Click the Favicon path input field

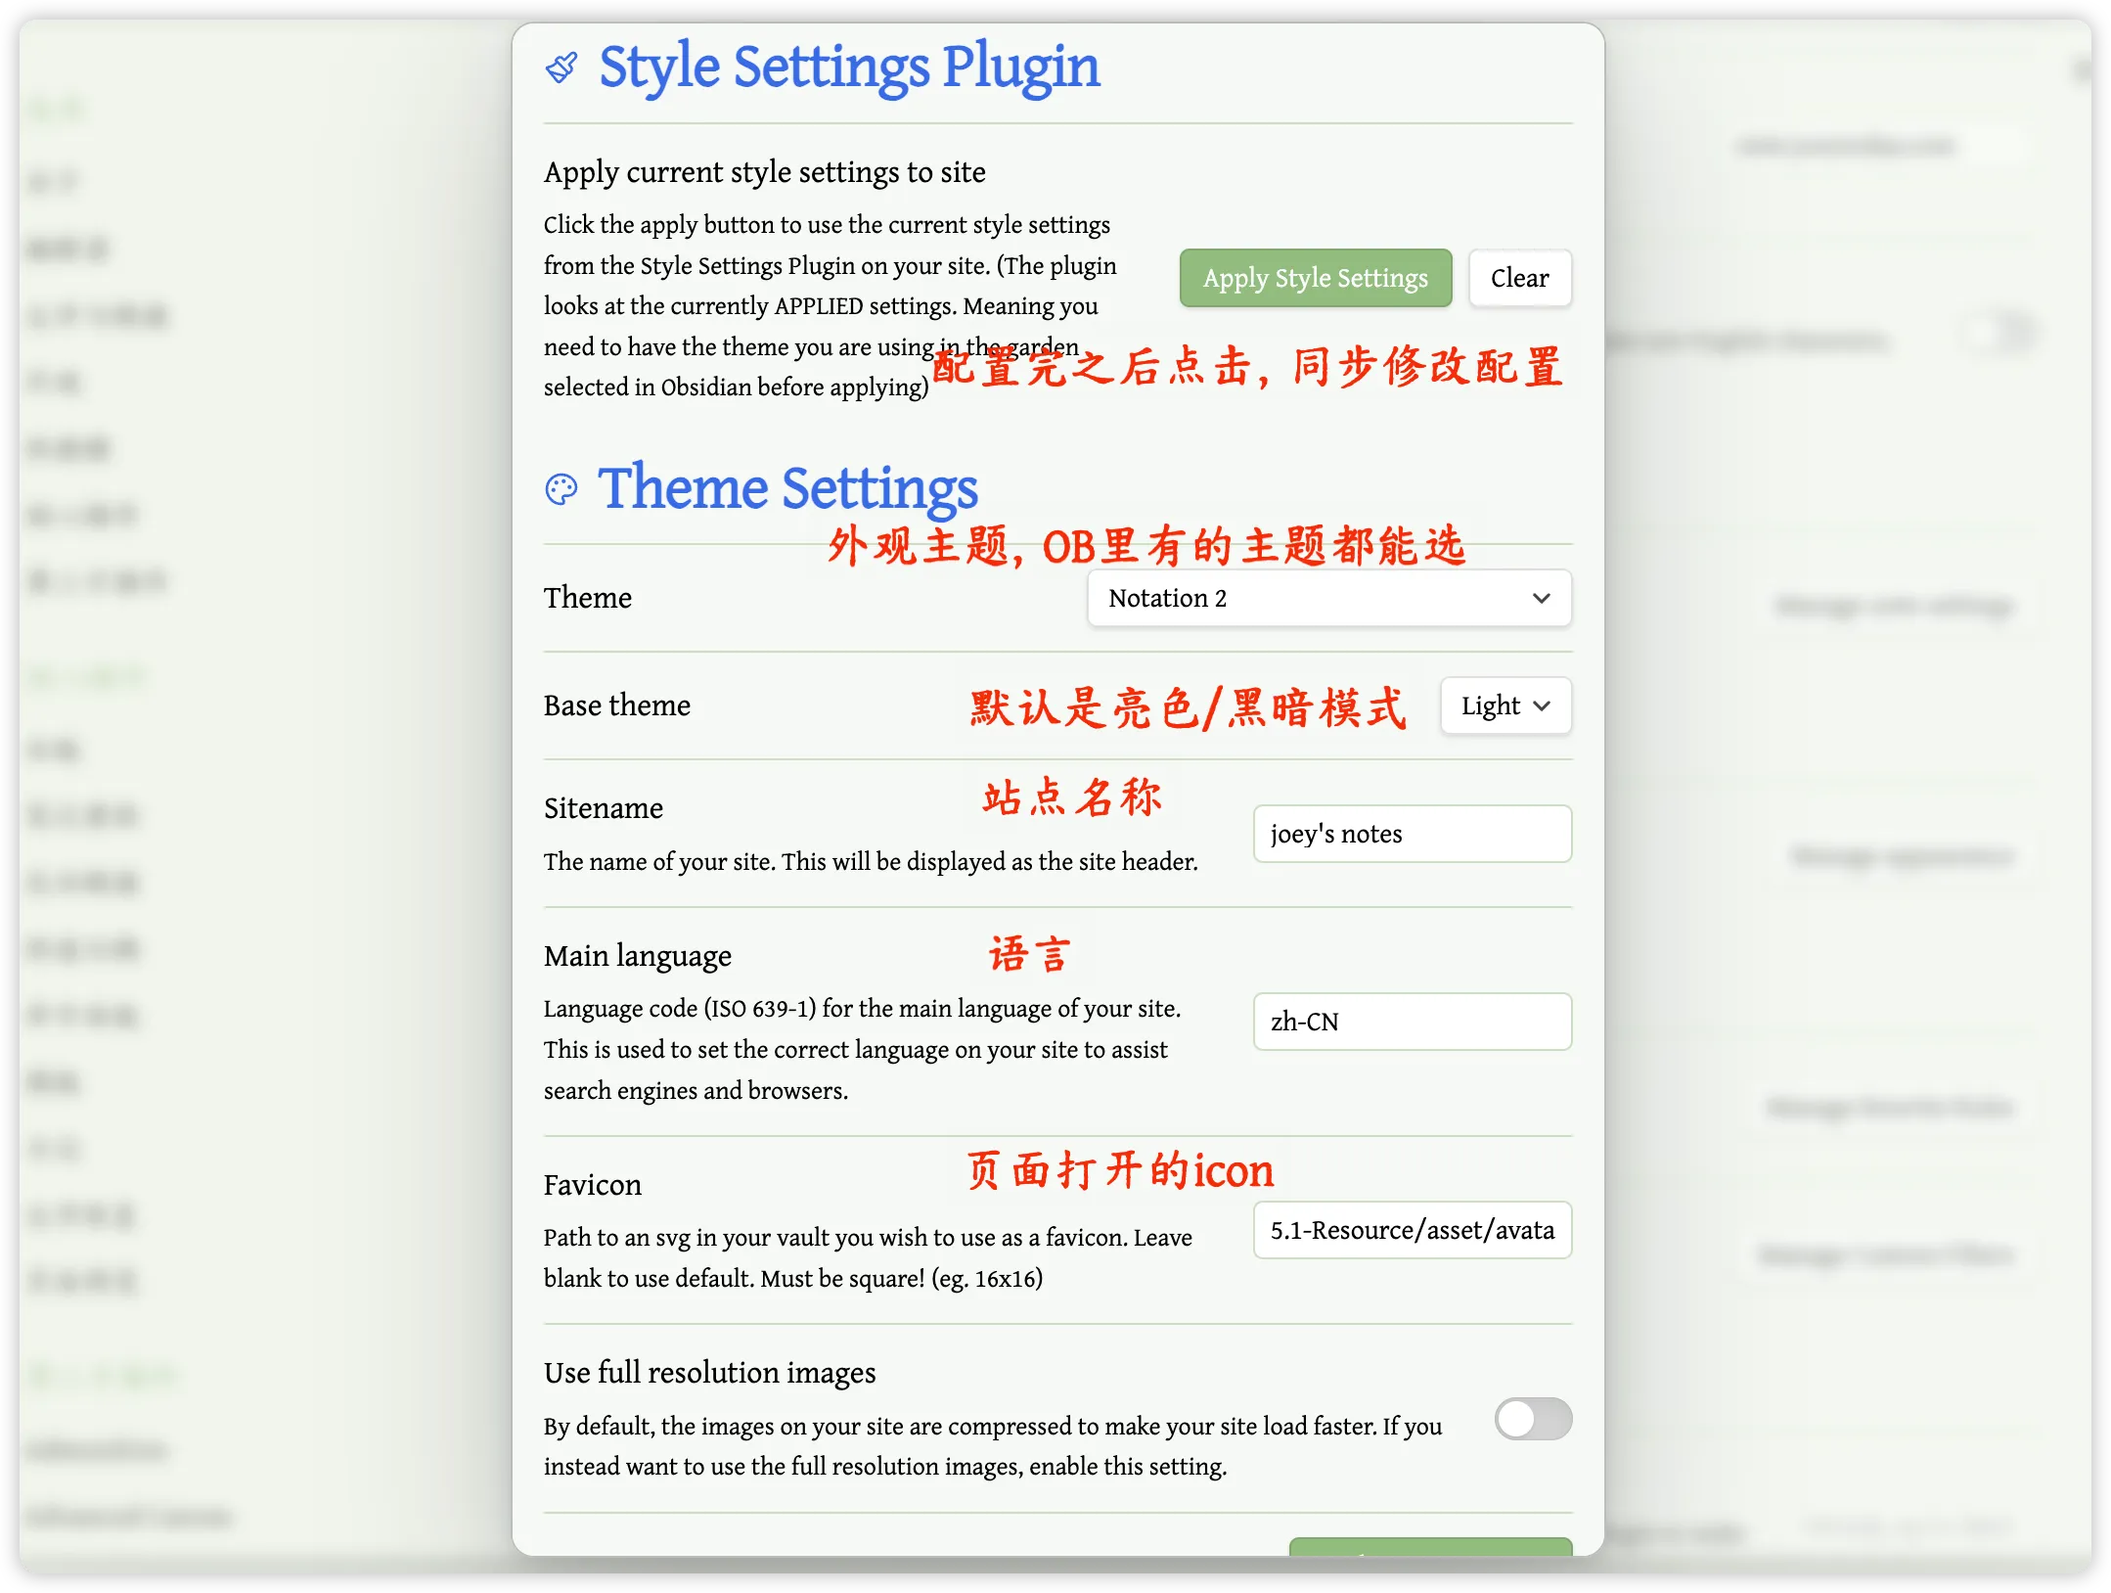[1412, 1230]
